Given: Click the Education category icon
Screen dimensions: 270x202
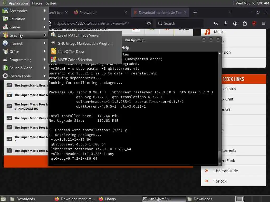Looking at the screenshot, I should pos(5,19).
